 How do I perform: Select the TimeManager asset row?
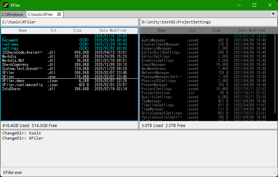coord(207,109)
